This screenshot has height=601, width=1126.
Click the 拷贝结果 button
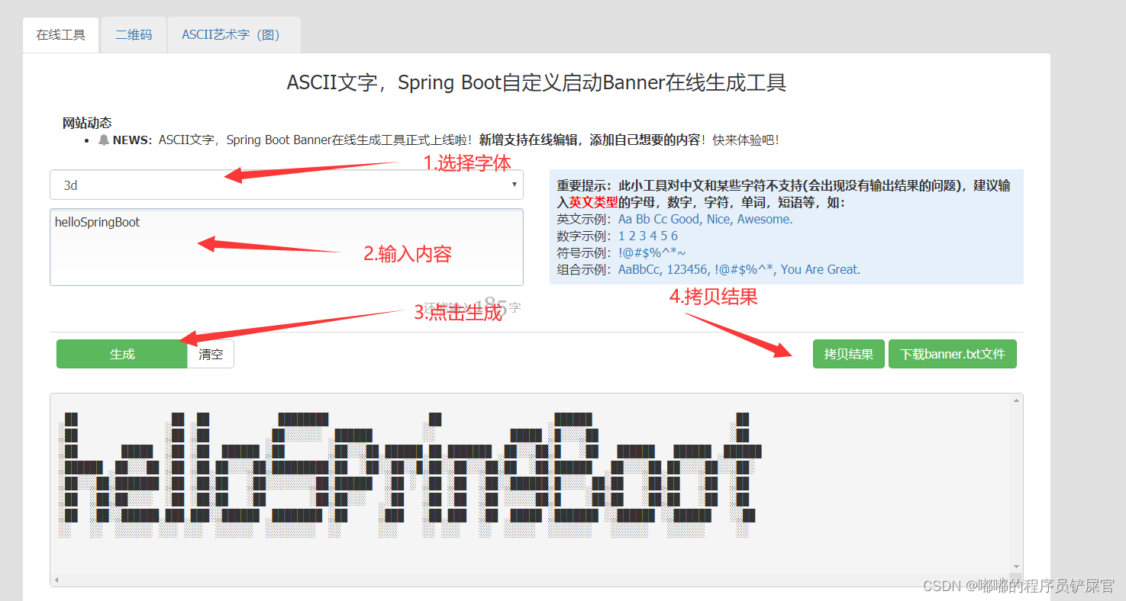(849, 354)
